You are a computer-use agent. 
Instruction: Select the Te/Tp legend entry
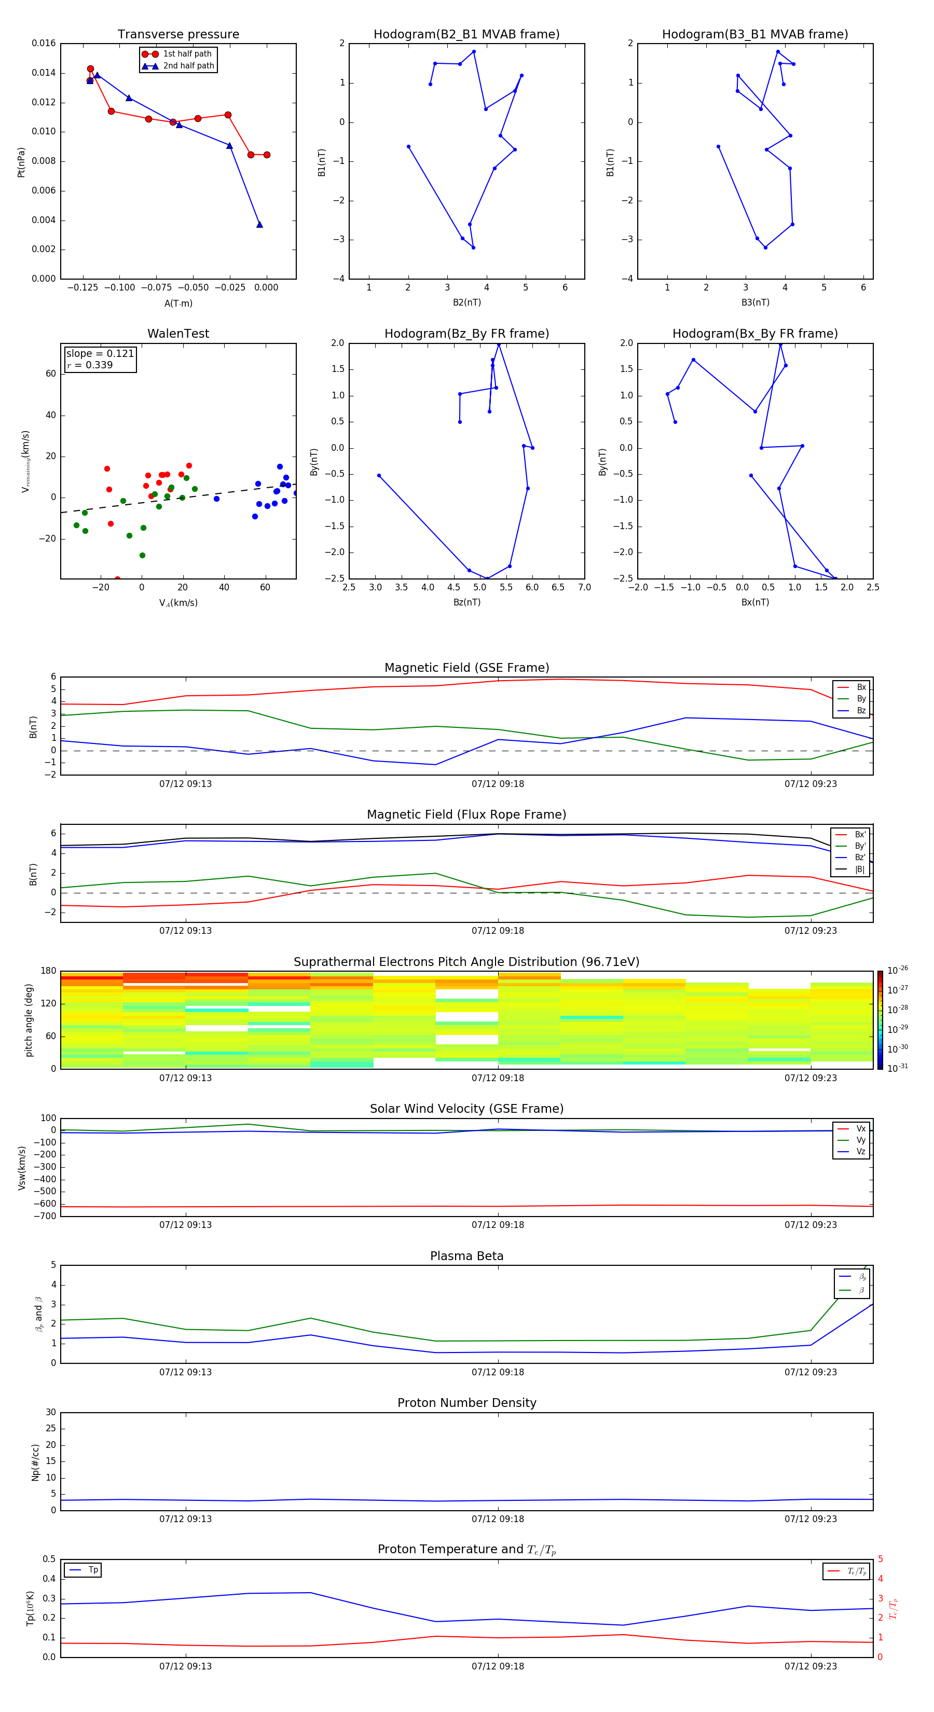(846, 1571)
